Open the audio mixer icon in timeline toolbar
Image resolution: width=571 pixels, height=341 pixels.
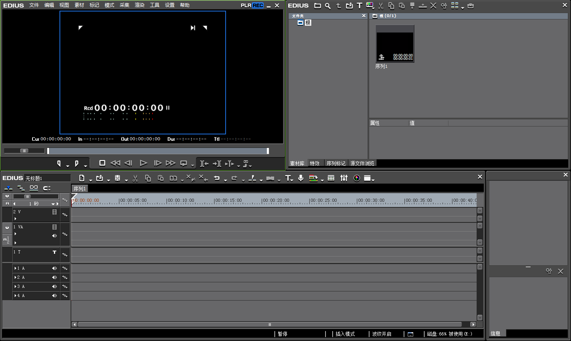tap(344, 178)
